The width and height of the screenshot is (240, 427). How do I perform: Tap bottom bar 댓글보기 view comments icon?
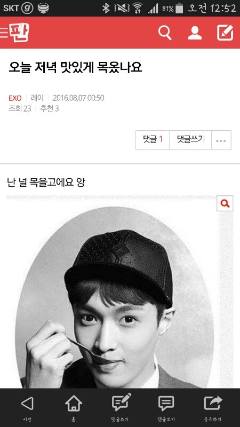[166, 408]
